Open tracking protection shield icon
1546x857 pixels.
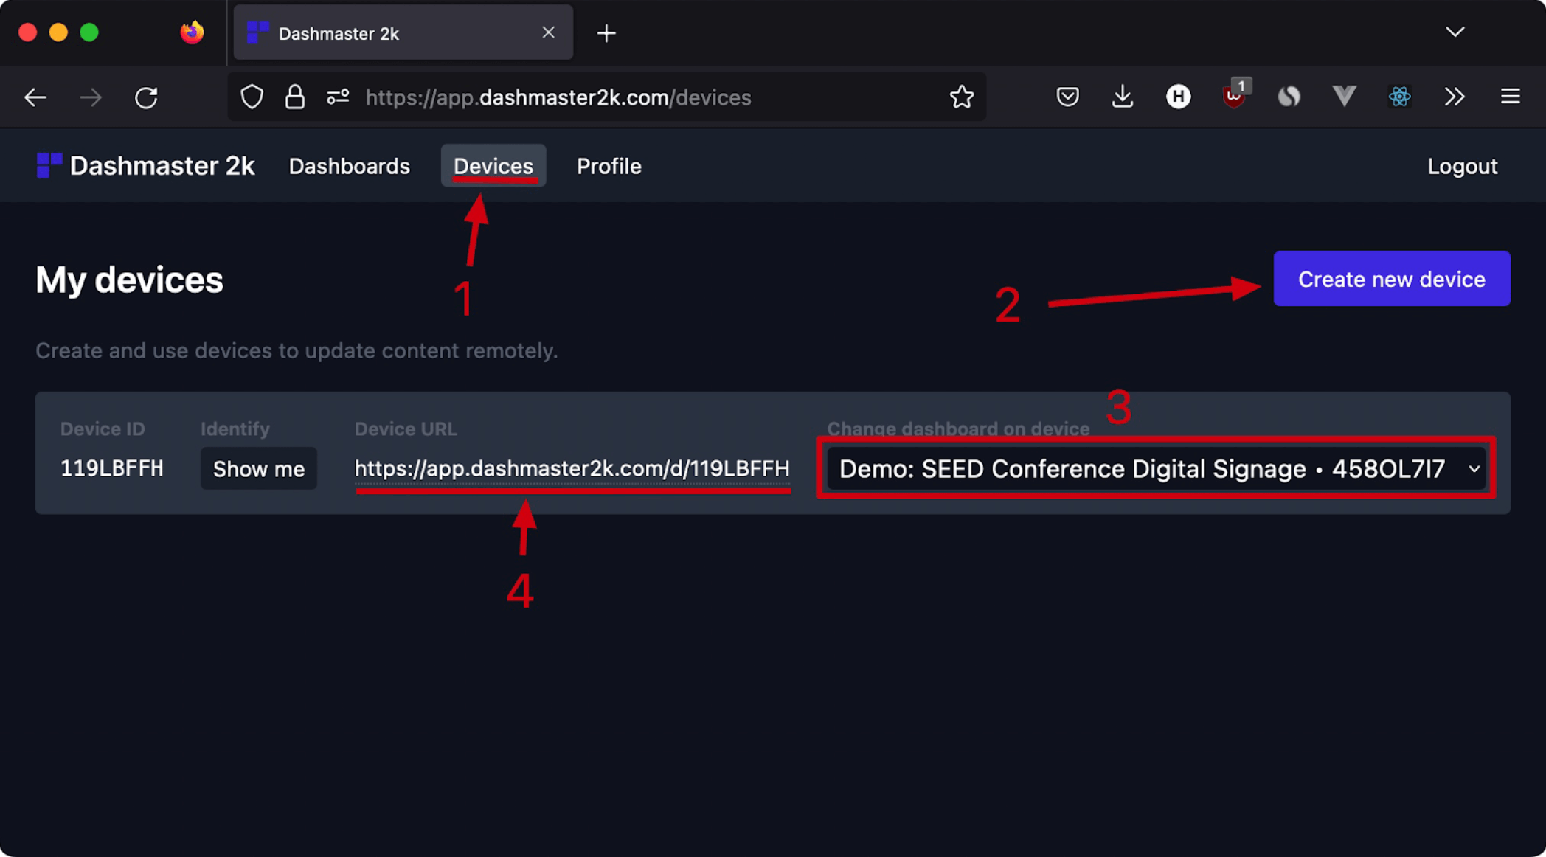252,97
